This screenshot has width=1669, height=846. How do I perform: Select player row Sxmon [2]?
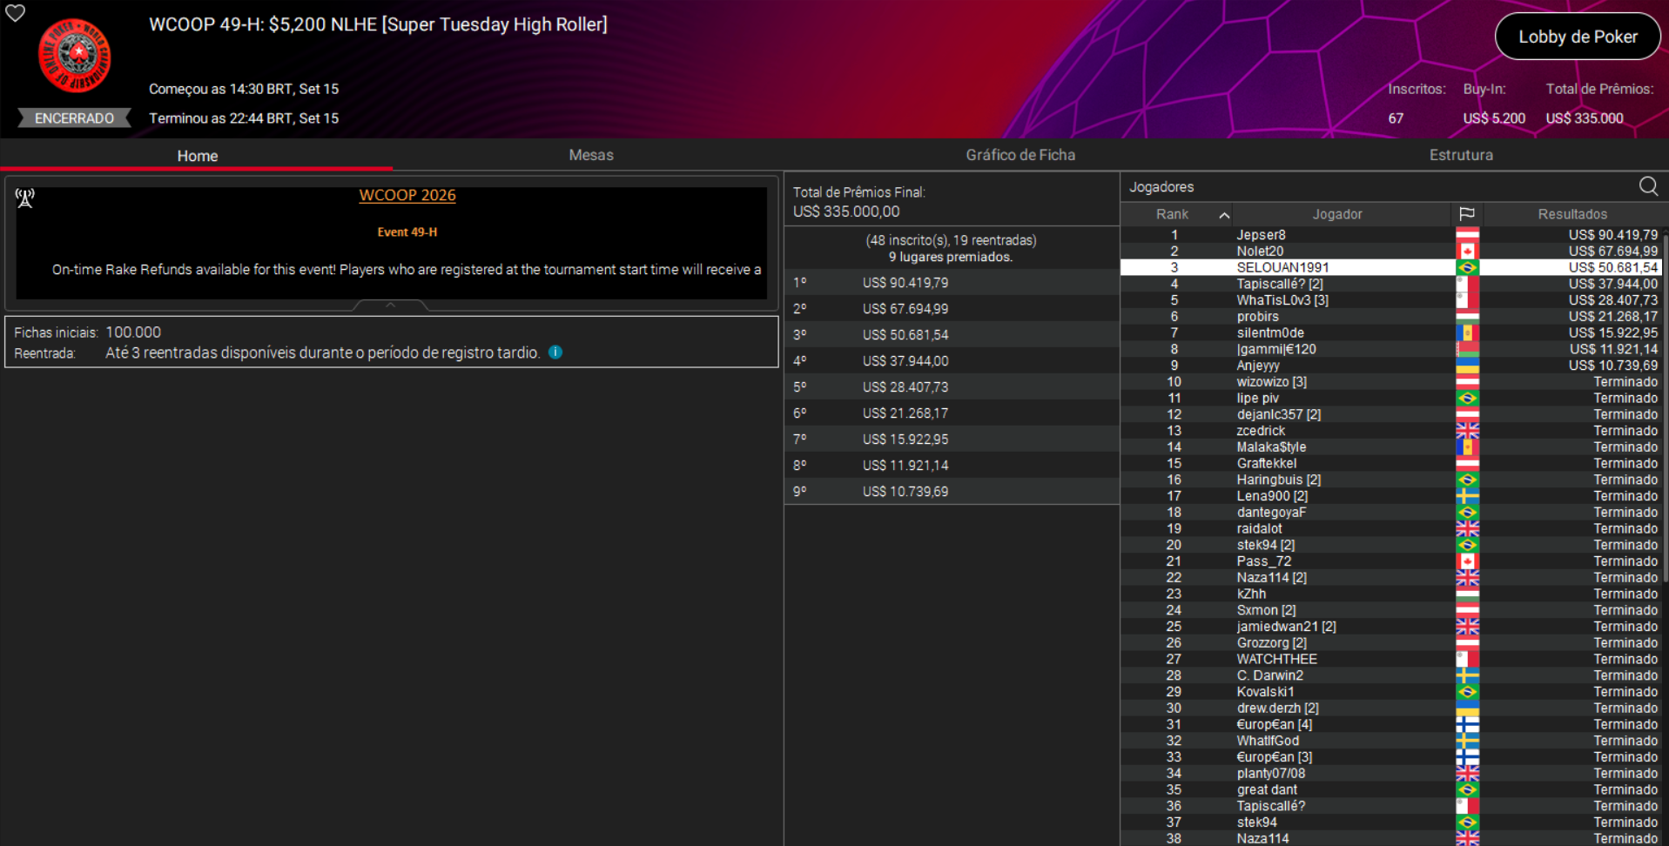[1390, 610]
